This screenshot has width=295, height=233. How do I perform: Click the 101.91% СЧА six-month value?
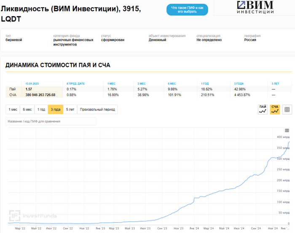coord(174,95)
